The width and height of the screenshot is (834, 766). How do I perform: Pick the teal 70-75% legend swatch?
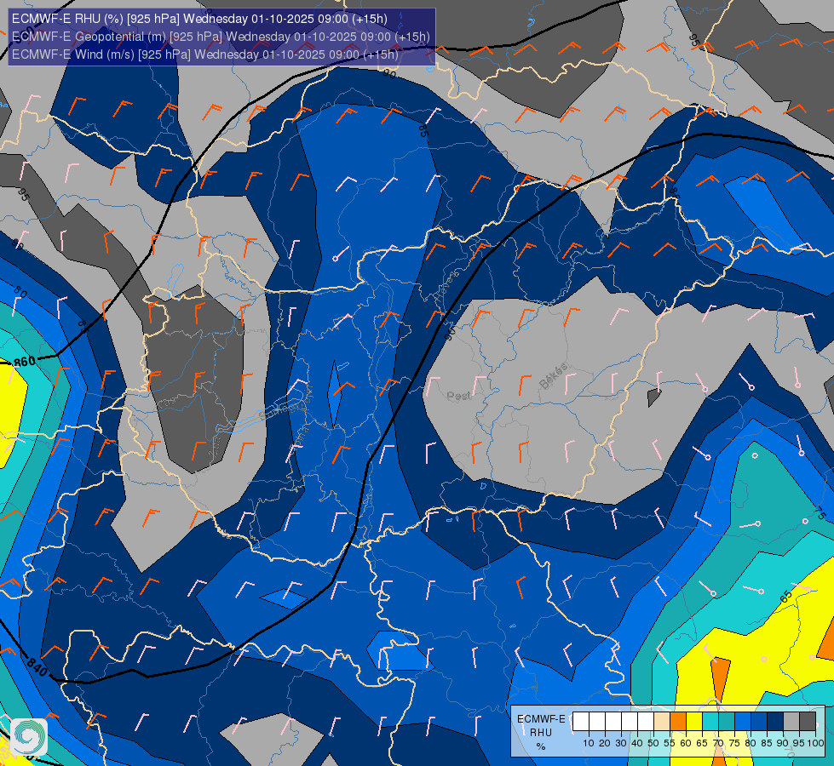point(727,721)
